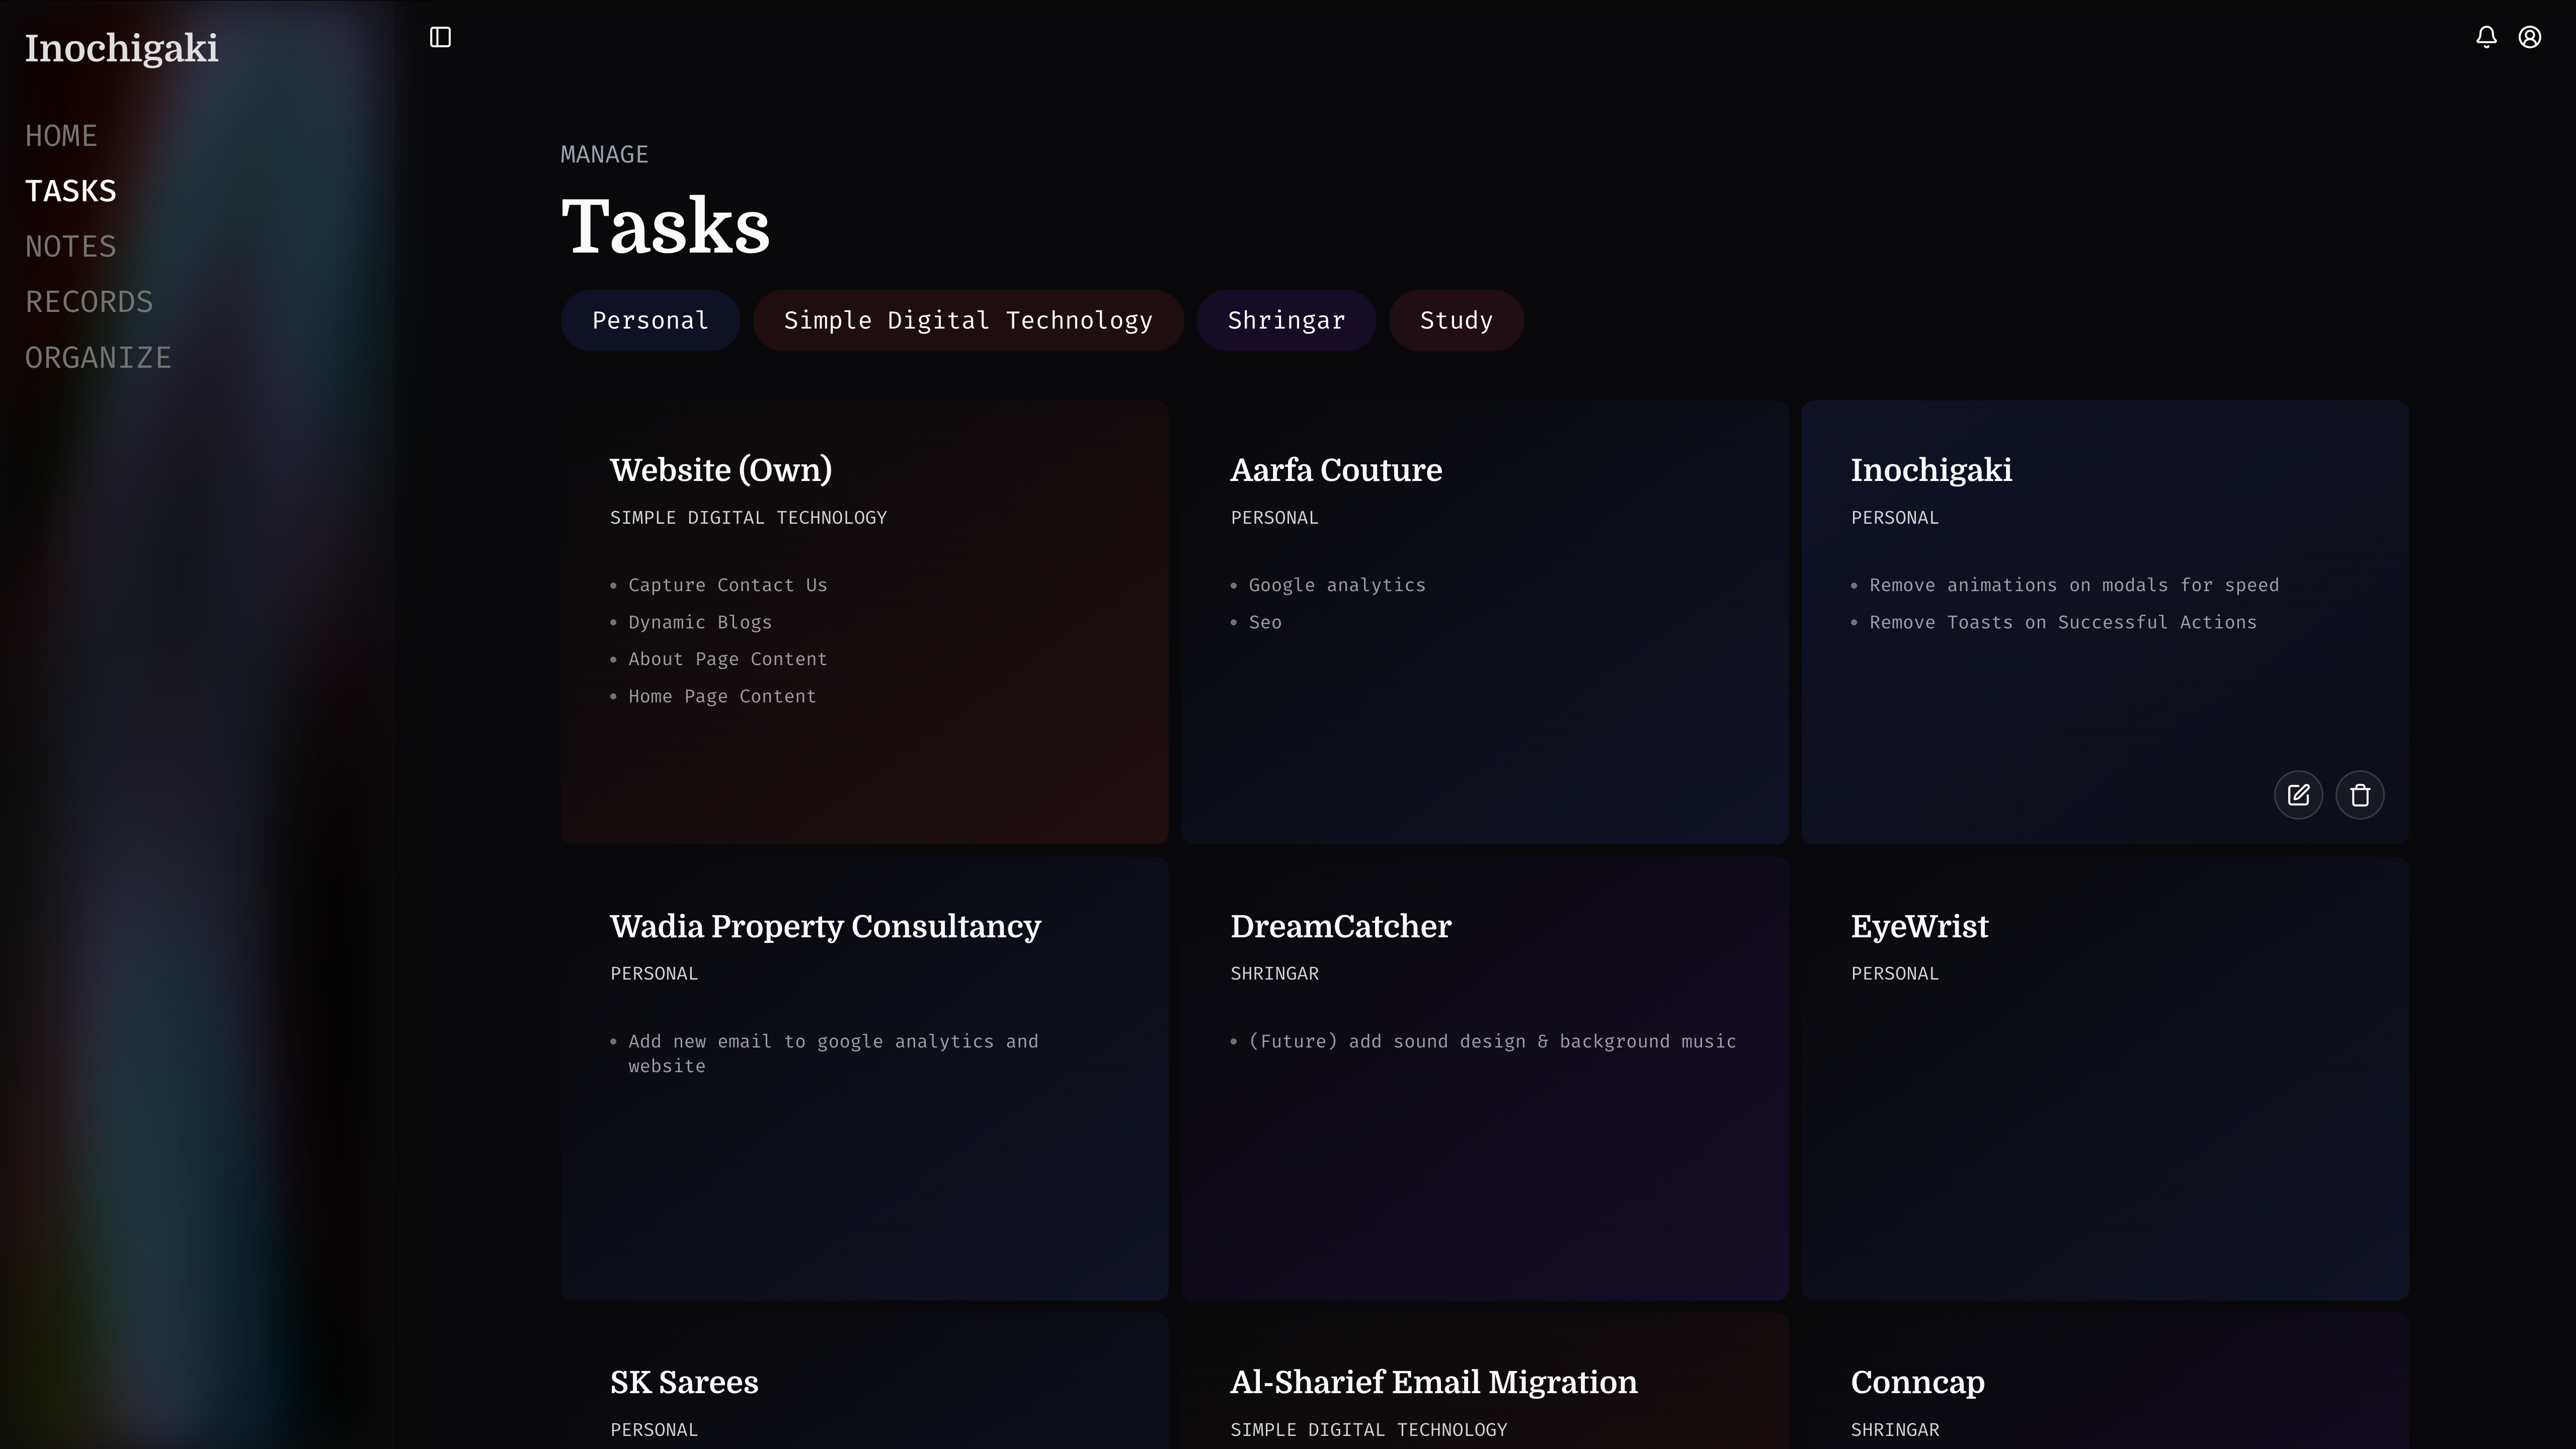Viewport: 2576px width, 1449px height.
Task: Click the Inochigaki logo title
Action: [x=121, y=48]
